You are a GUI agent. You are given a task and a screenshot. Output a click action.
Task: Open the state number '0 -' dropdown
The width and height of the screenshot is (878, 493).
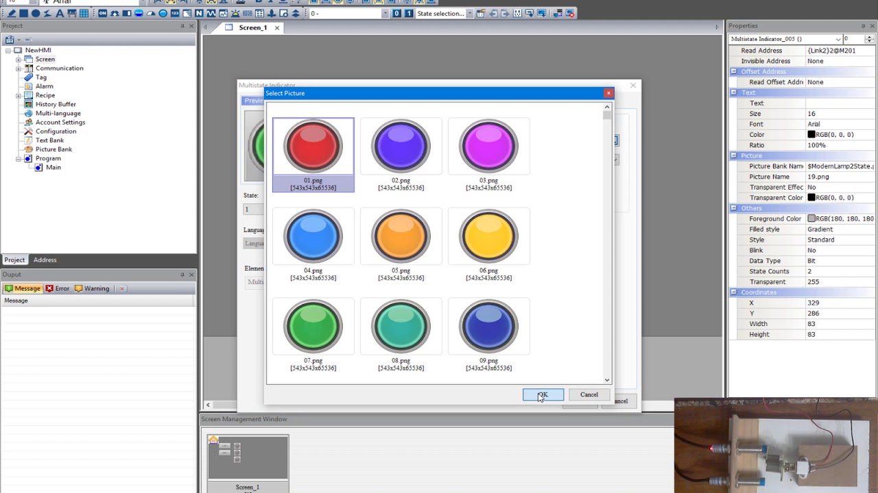pos(385,13)
